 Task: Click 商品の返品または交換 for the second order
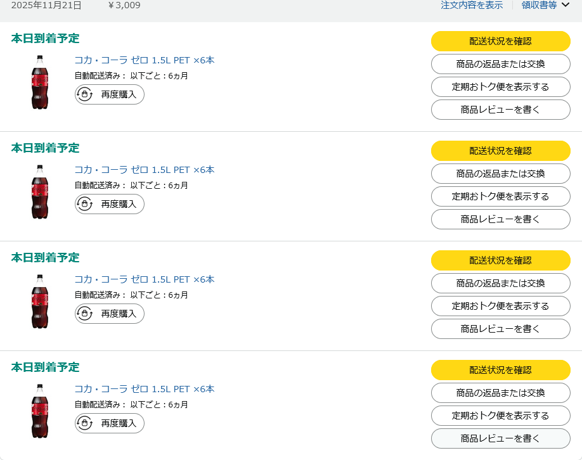pos(500,174)
